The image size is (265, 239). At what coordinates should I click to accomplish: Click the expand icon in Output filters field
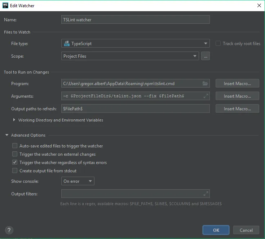[x=206, y=194]
